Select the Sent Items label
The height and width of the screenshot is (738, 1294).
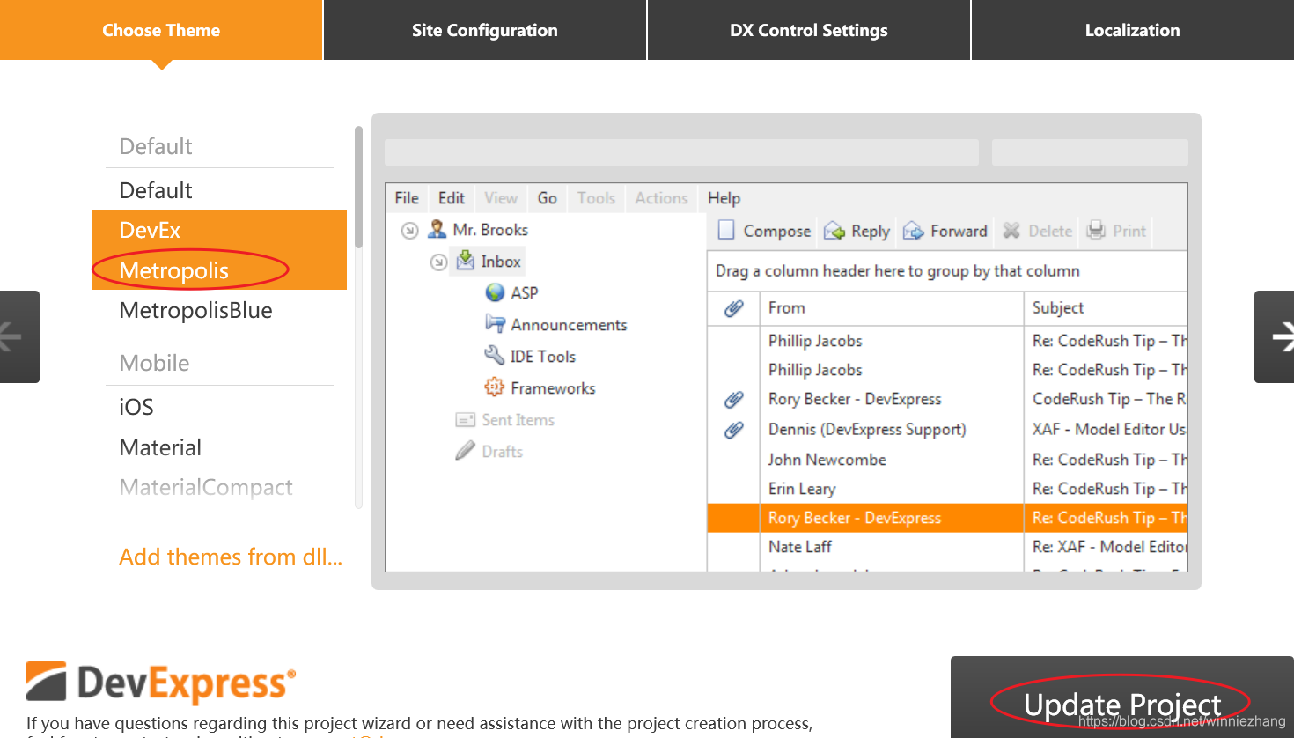pos(518,420)
